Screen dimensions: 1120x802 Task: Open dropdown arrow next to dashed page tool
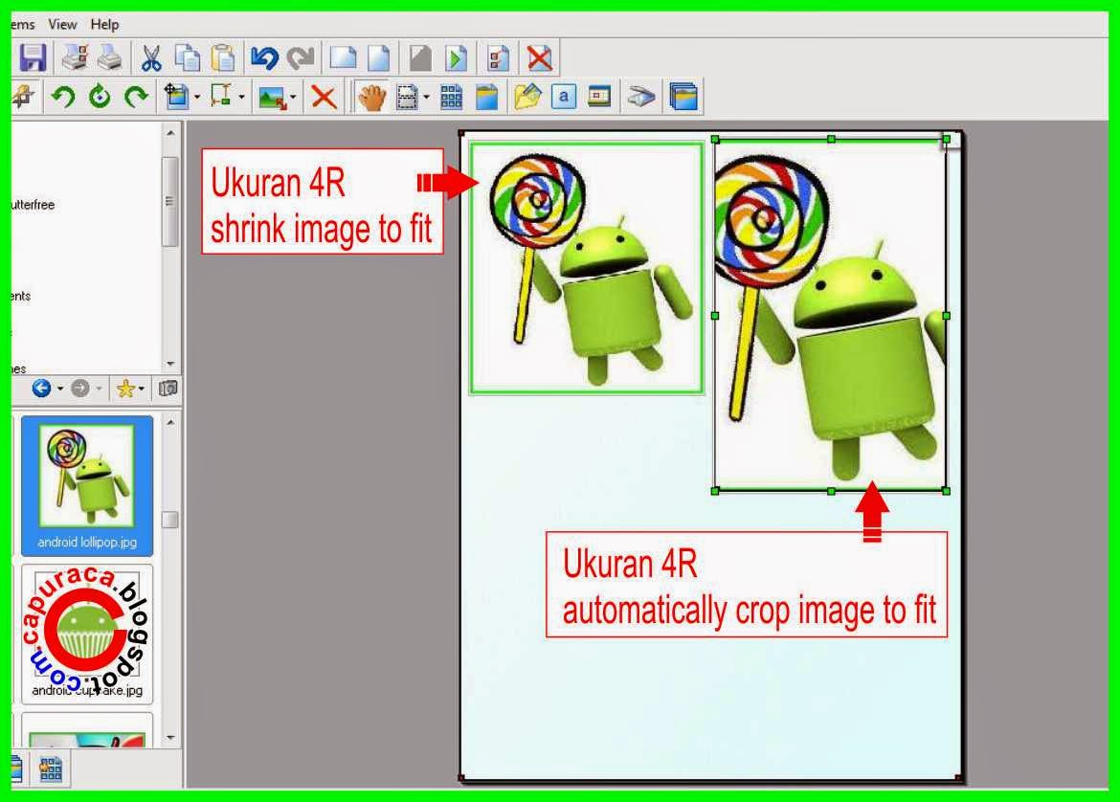click(x=426, y=97)
